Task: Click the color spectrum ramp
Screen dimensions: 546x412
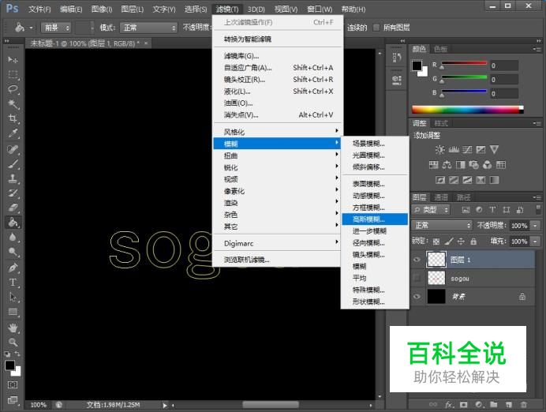Action: point(467,110)
